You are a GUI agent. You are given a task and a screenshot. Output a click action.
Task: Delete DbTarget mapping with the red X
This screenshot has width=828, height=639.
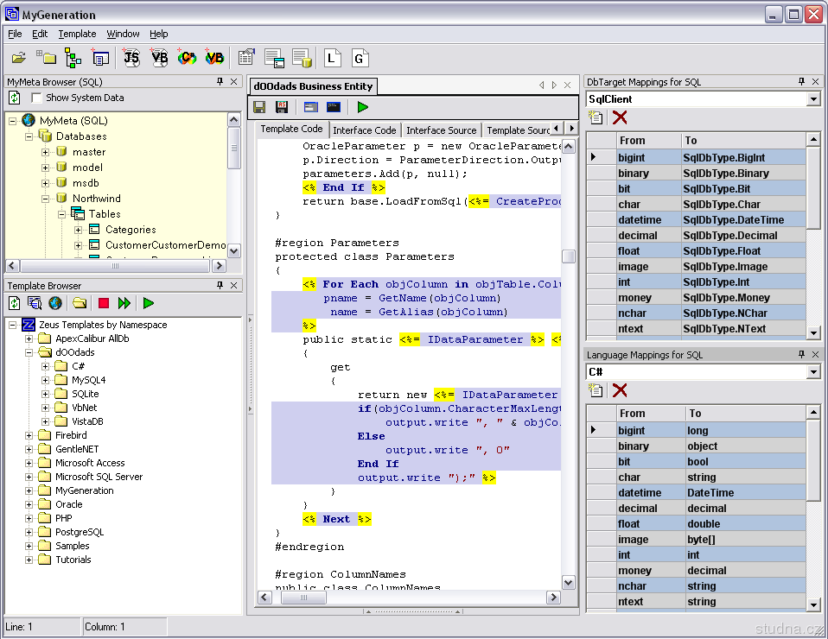[x=620, y=118]
